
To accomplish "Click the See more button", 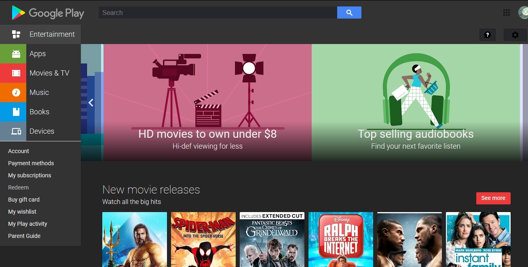I will point(493,198).
